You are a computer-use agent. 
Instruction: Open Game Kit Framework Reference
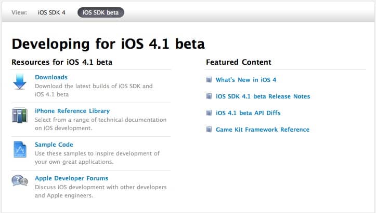tap(262, 130)
